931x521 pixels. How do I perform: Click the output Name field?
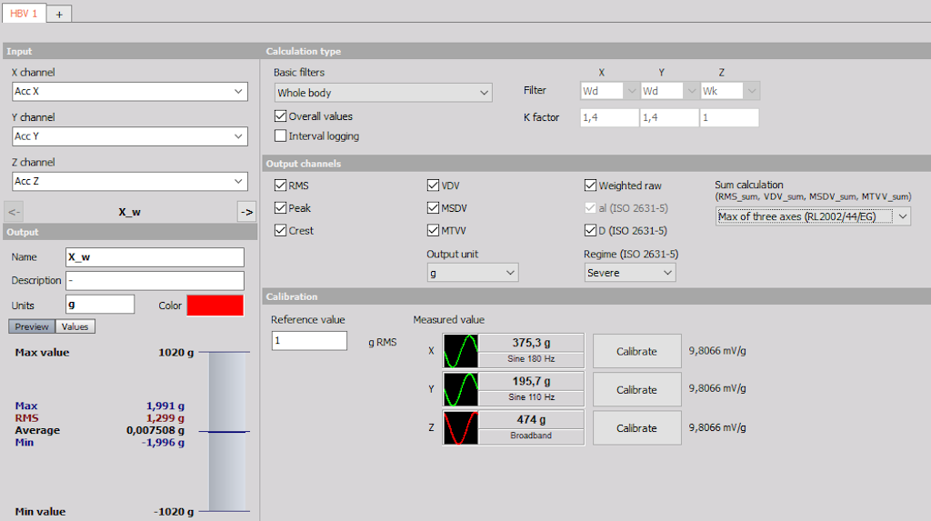pyautogui.click(x=155, y=257)
